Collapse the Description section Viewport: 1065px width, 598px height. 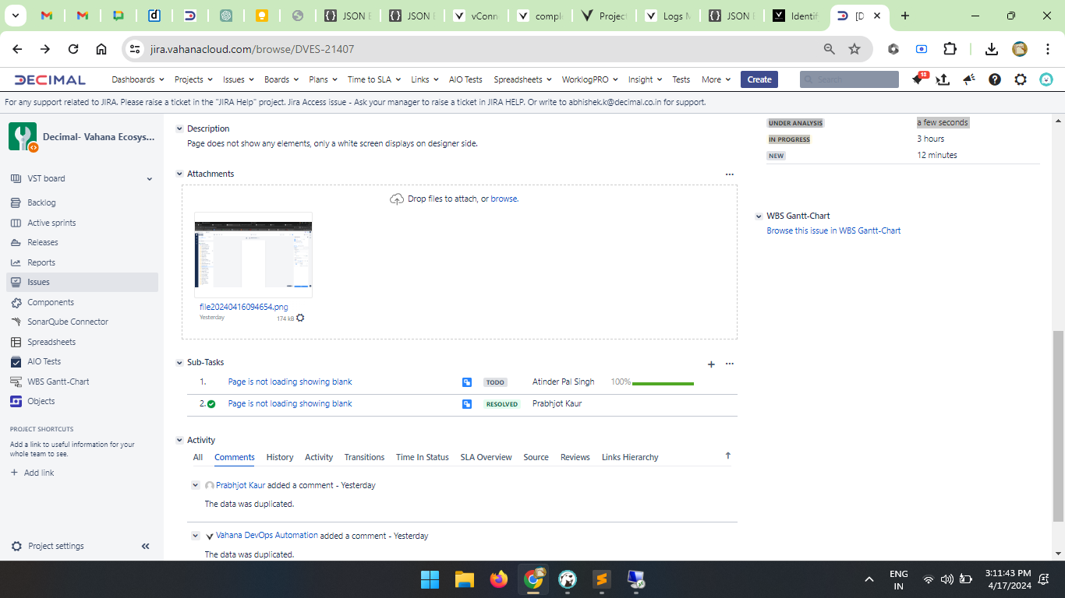[179, 129]
